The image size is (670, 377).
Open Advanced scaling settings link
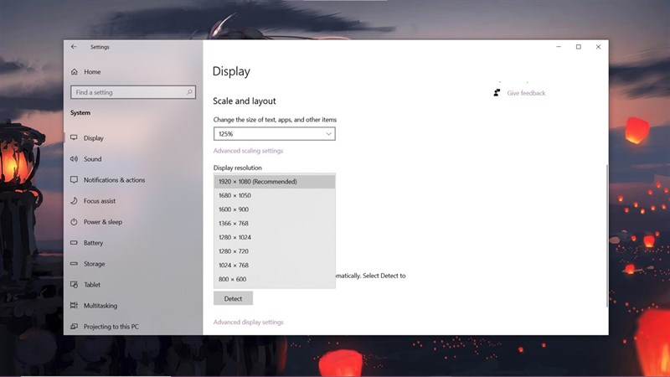[248, 151]
